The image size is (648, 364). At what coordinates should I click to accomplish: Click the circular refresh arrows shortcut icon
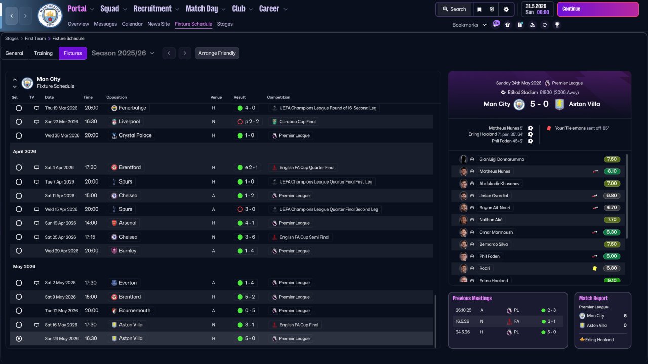tap(544, 25)
